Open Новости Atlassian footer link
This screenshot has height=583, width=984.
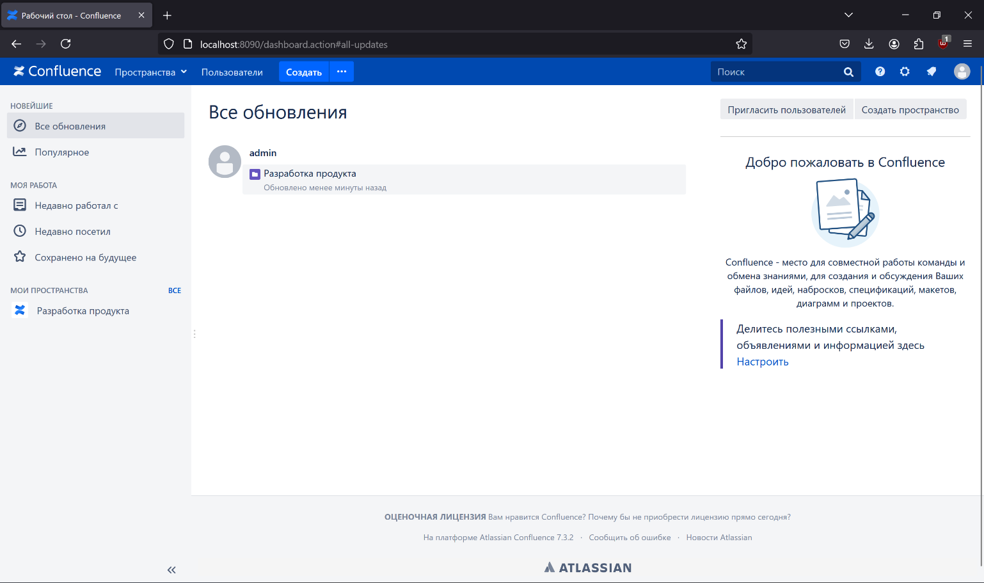tap(719, 538)
